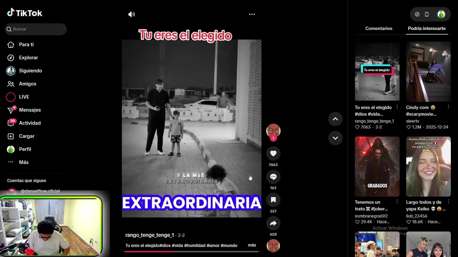Click #dios hashtag in caption

click(165, 246)
